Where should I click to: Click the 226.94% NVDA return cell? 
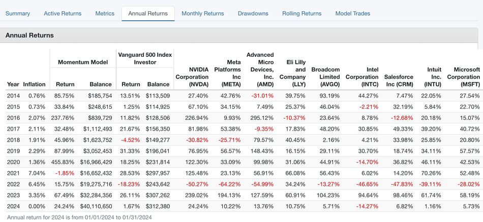coord(197,118)
